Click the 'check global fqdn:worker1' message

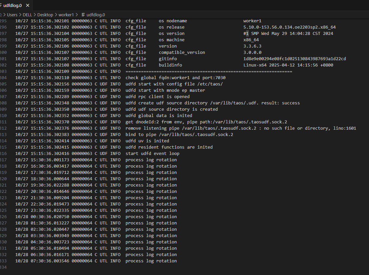[175, 78]
